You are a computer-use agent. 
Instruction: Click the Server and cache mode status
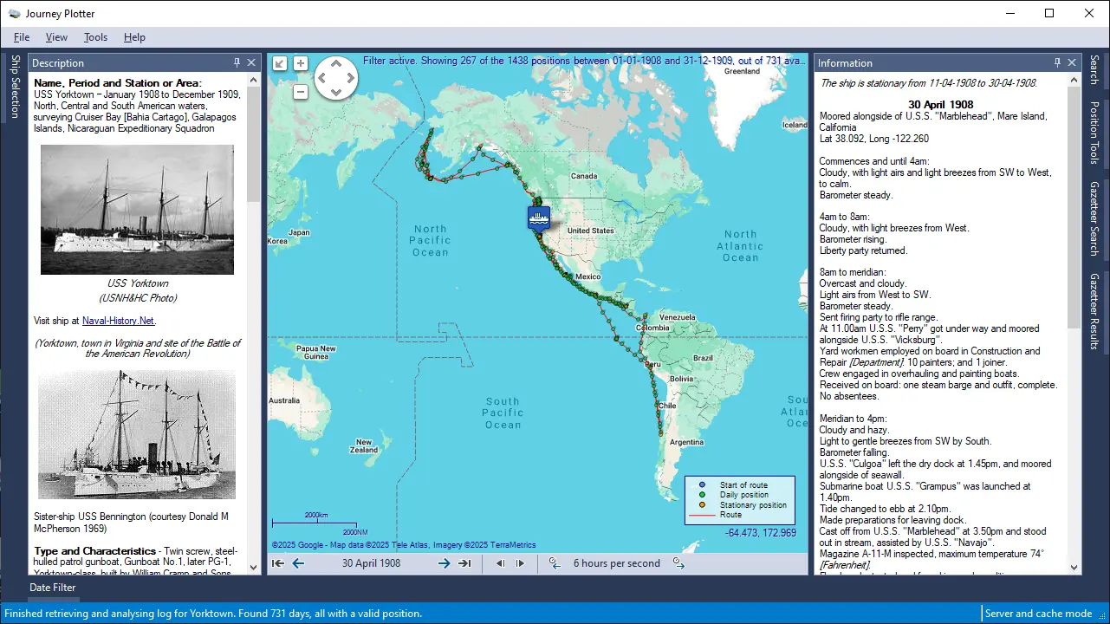pyautogui.click(x=1038, y=614)
